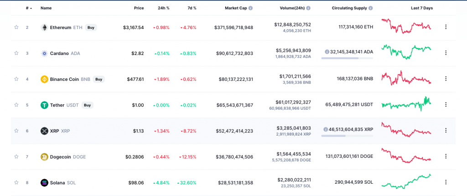
Task: Click the Solana logo icon
Action: (x=44, y=183)
